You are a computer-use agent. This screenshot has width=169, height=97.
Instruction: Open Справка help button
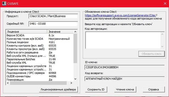(154, 89)
